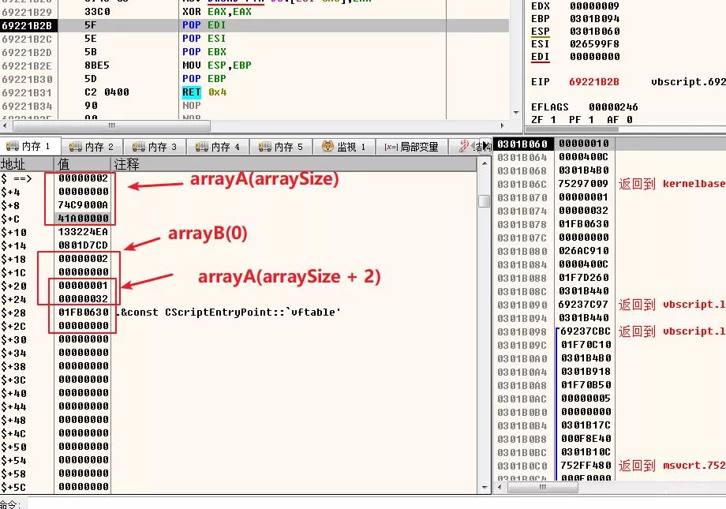Click the CScriptEntryPoint vftable comment
This screenshot has width=726, height=509.
click(x=230, y=313)
